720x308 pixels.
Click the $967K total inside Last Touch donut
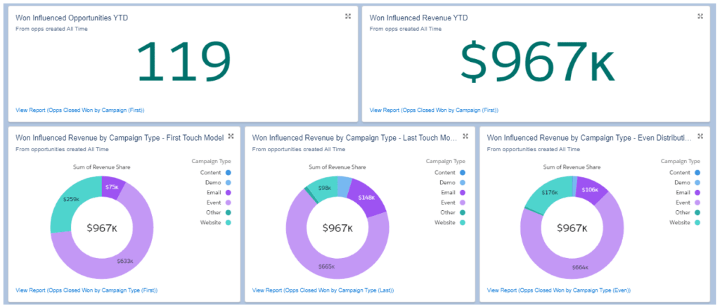(x=337, y=228)
